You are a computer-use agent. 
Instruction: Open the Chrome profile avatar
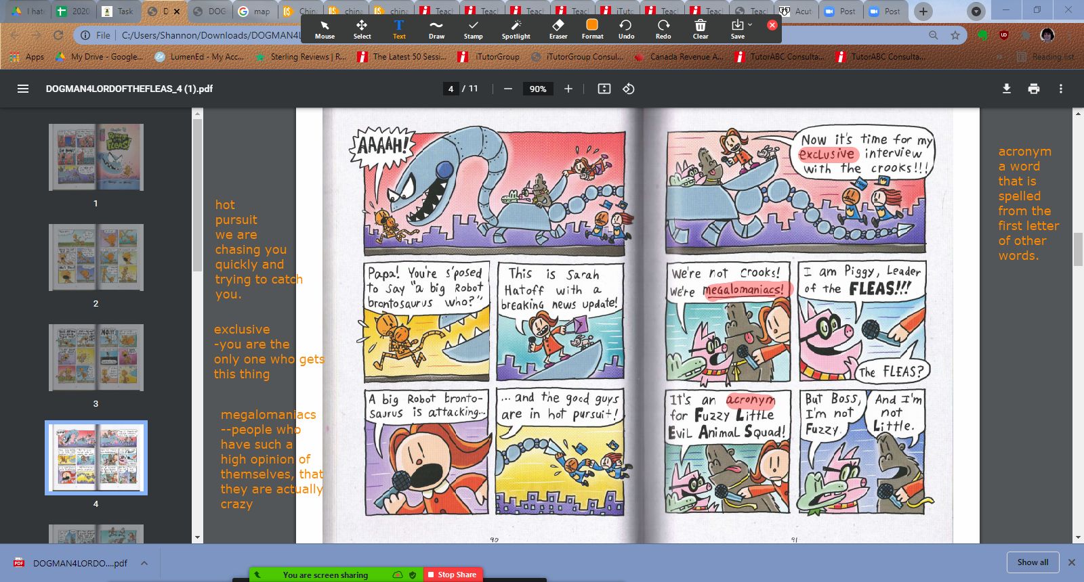pyautogui.click(x=1047, y=35)
